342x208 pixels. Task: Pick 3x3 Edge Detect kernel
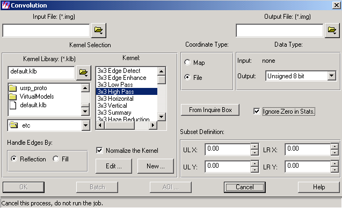coord(127,71)
